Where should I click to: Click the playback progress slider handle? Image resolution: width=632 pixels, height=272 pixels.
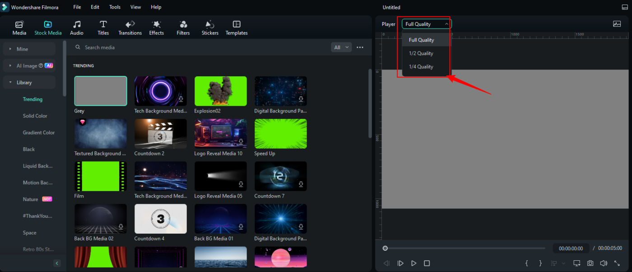click(385, 248)
